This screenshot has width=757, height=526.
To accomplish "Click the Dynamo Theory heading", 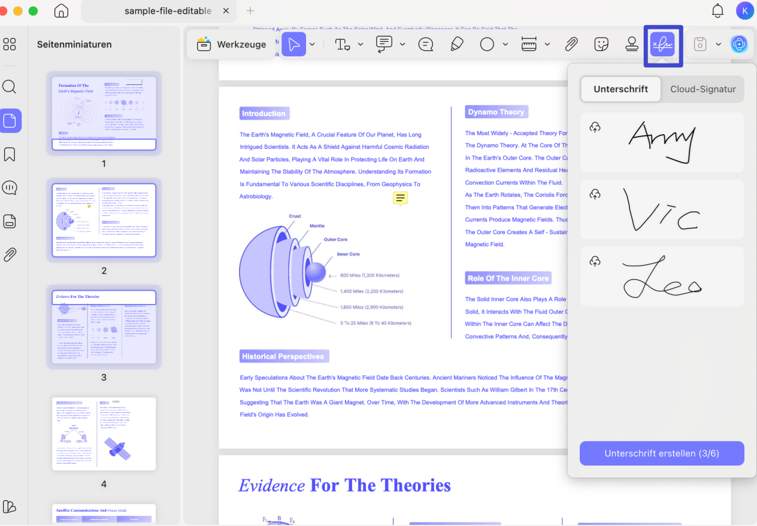I will pos(496,112).
